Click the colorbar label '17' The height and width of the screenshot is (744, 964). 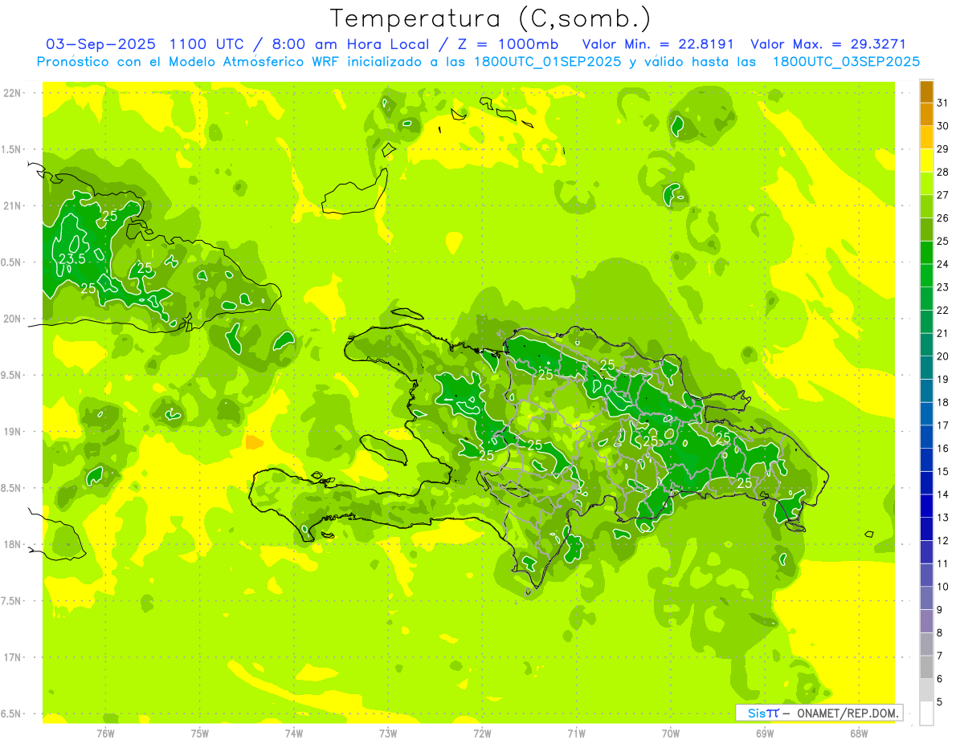(x=943, y=425)
